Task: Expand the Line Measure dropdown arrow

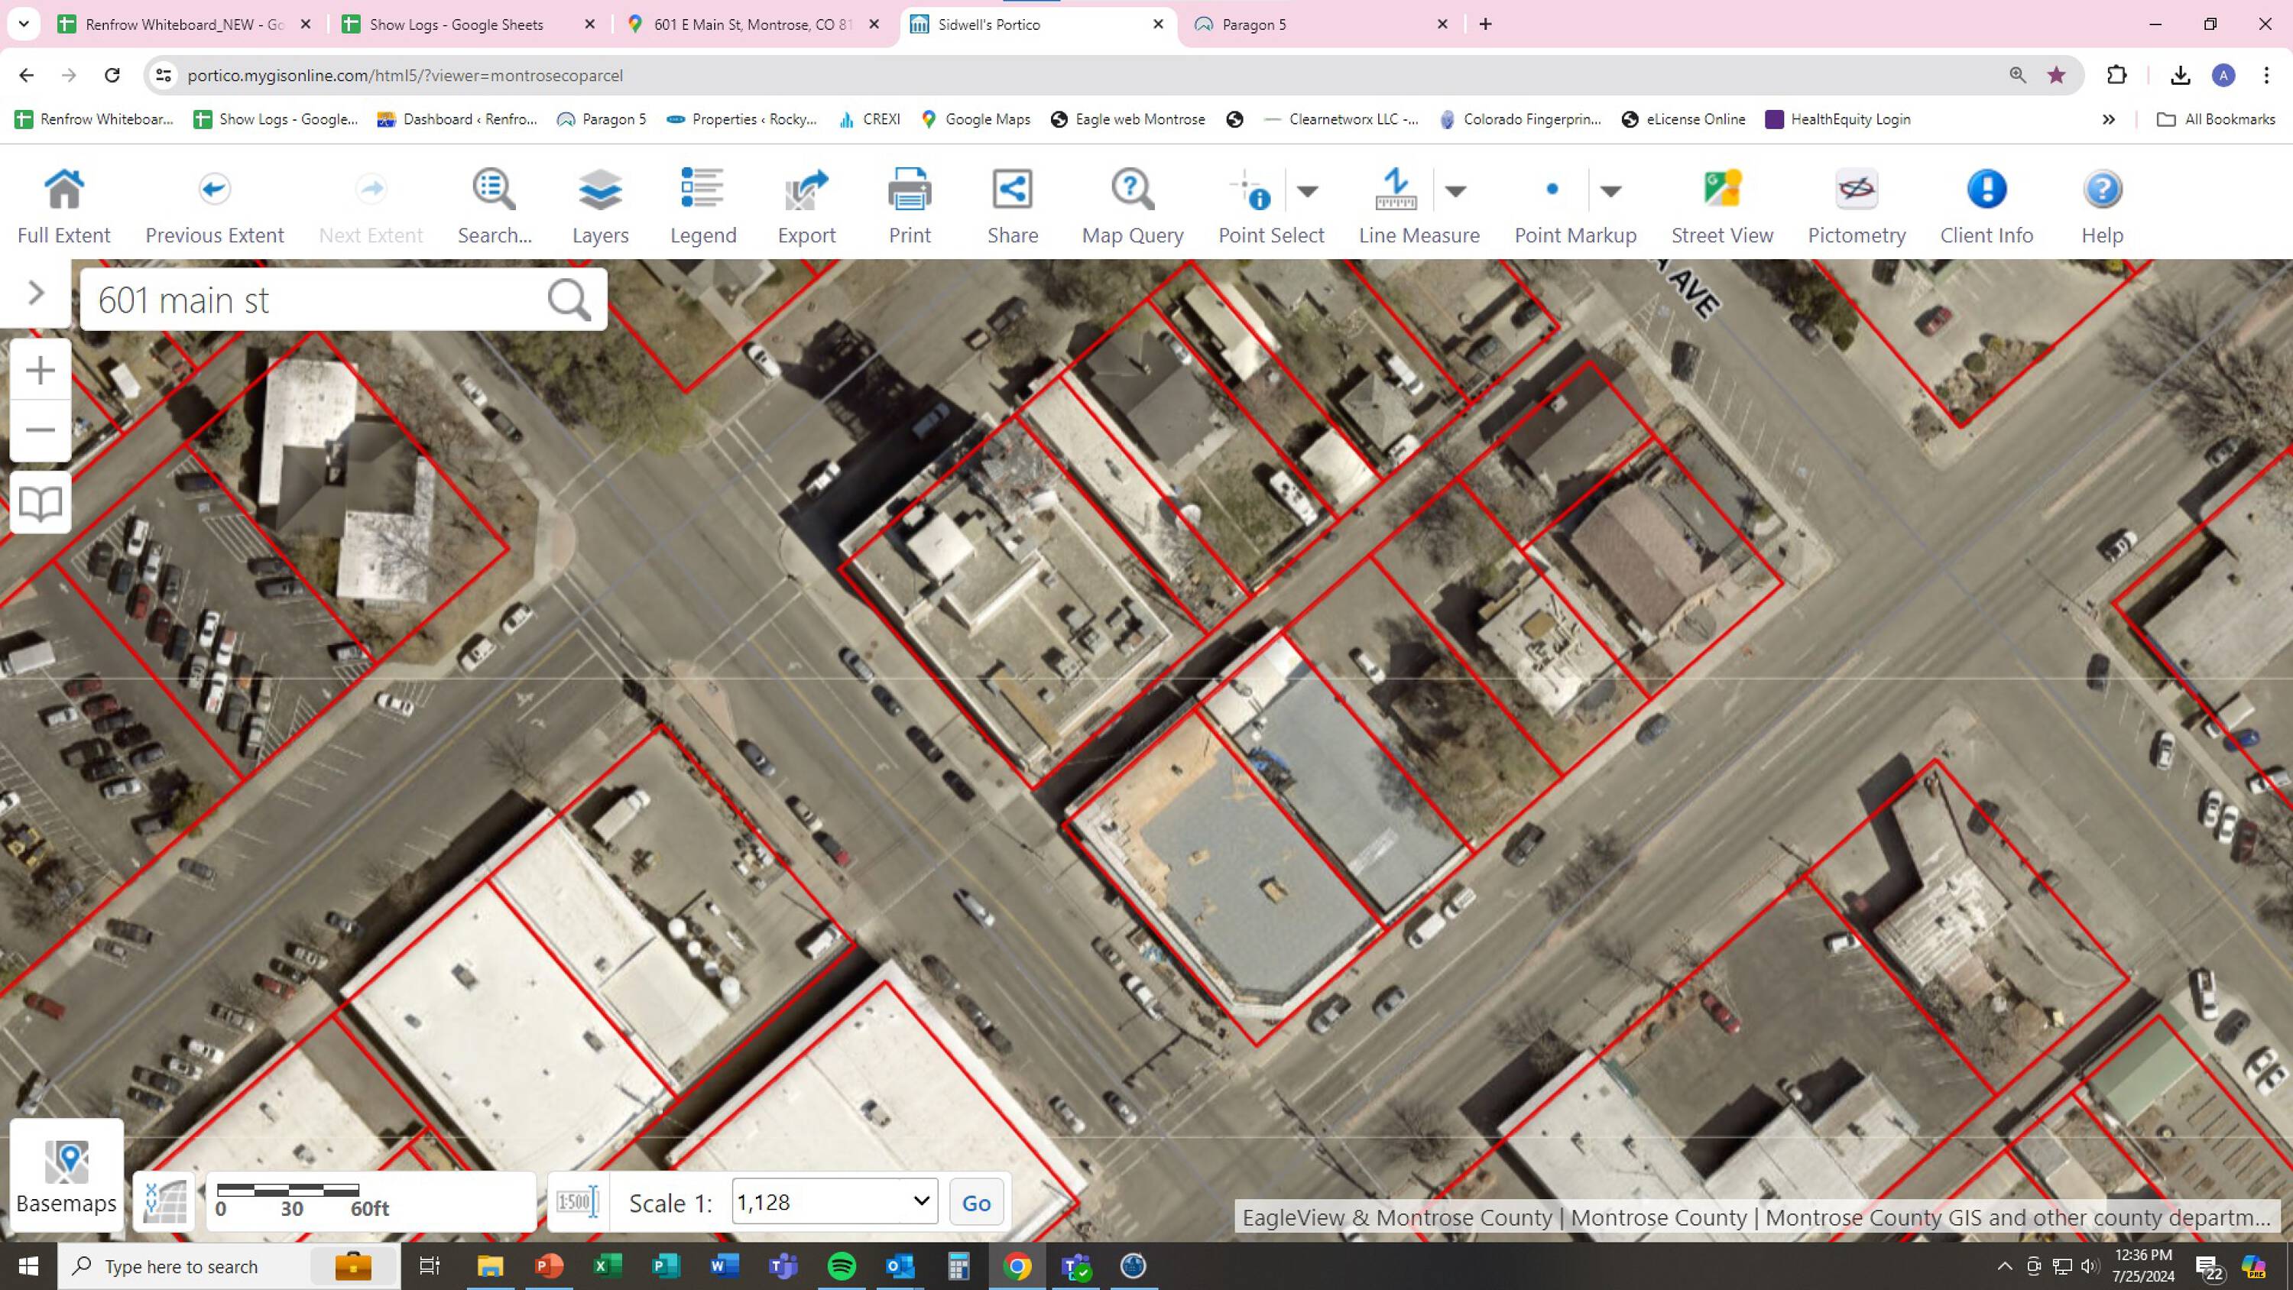Action: pos(1455,190)
